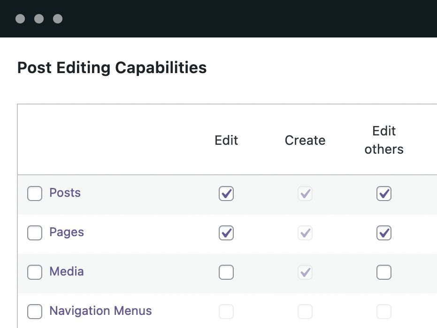Viewport: 437px width, 328px height.
Task: Uncheck Edit others for Pages
Action: 384,233
